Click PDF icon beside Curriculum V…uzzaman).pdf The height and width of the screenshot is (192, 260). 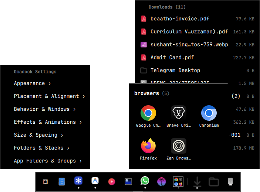click(x=143, y=32)
